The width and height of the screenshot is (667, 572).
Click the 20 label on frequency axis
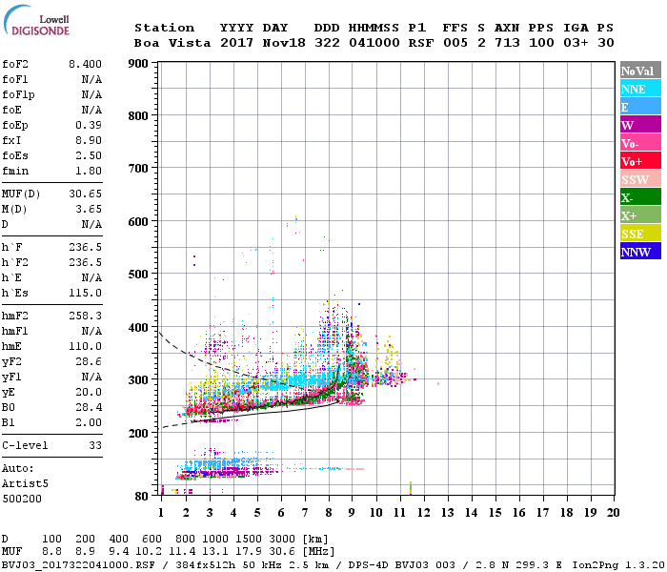(613, 512)
